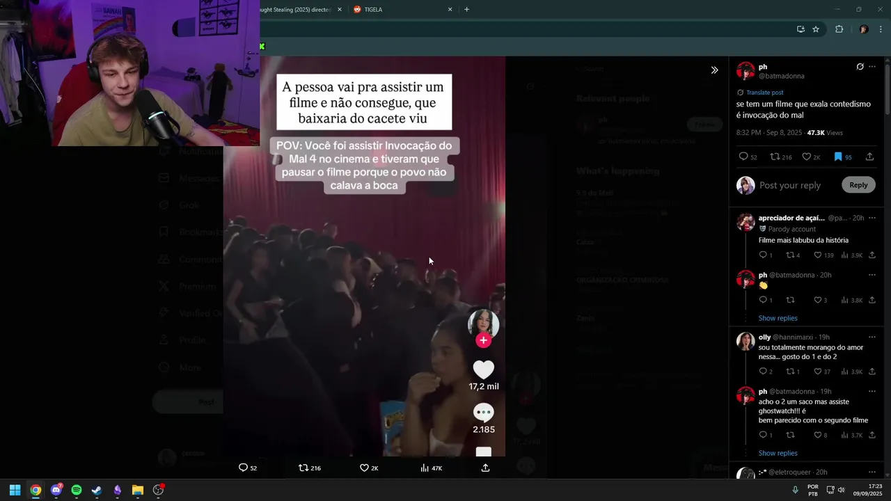The width and height of the screenshot is (891, 501).
Task: Close the TIGELA tab
Action: (x=450, y=10)
